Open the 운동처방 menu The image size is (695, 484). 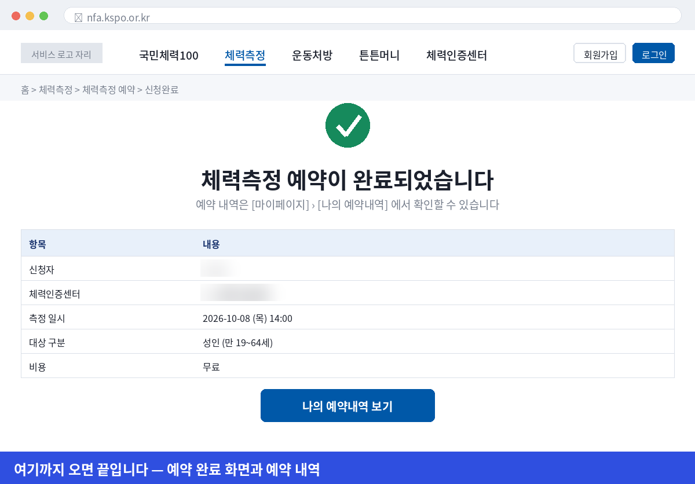[312, 56]
